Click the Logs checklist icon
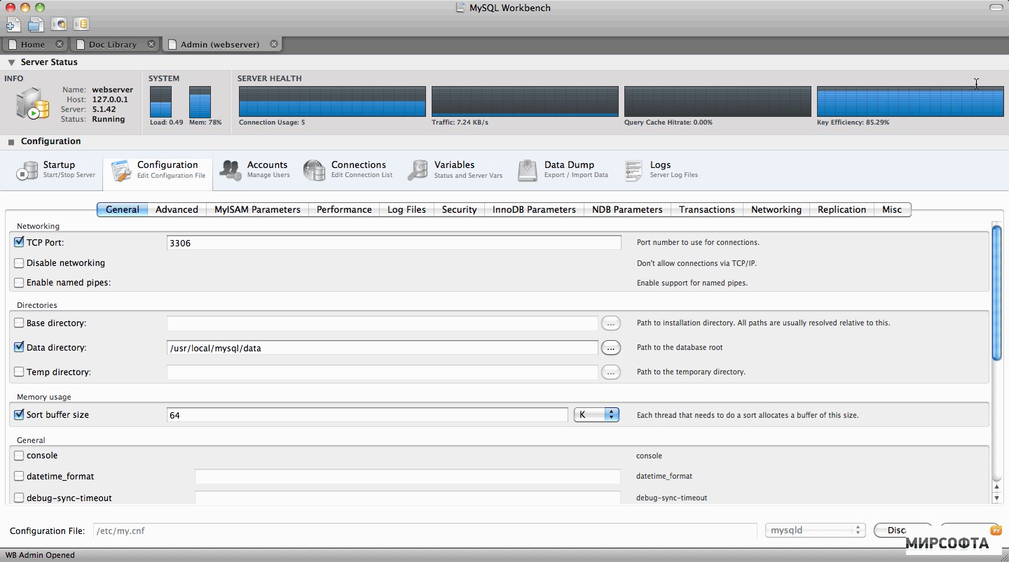 [633, 170]
